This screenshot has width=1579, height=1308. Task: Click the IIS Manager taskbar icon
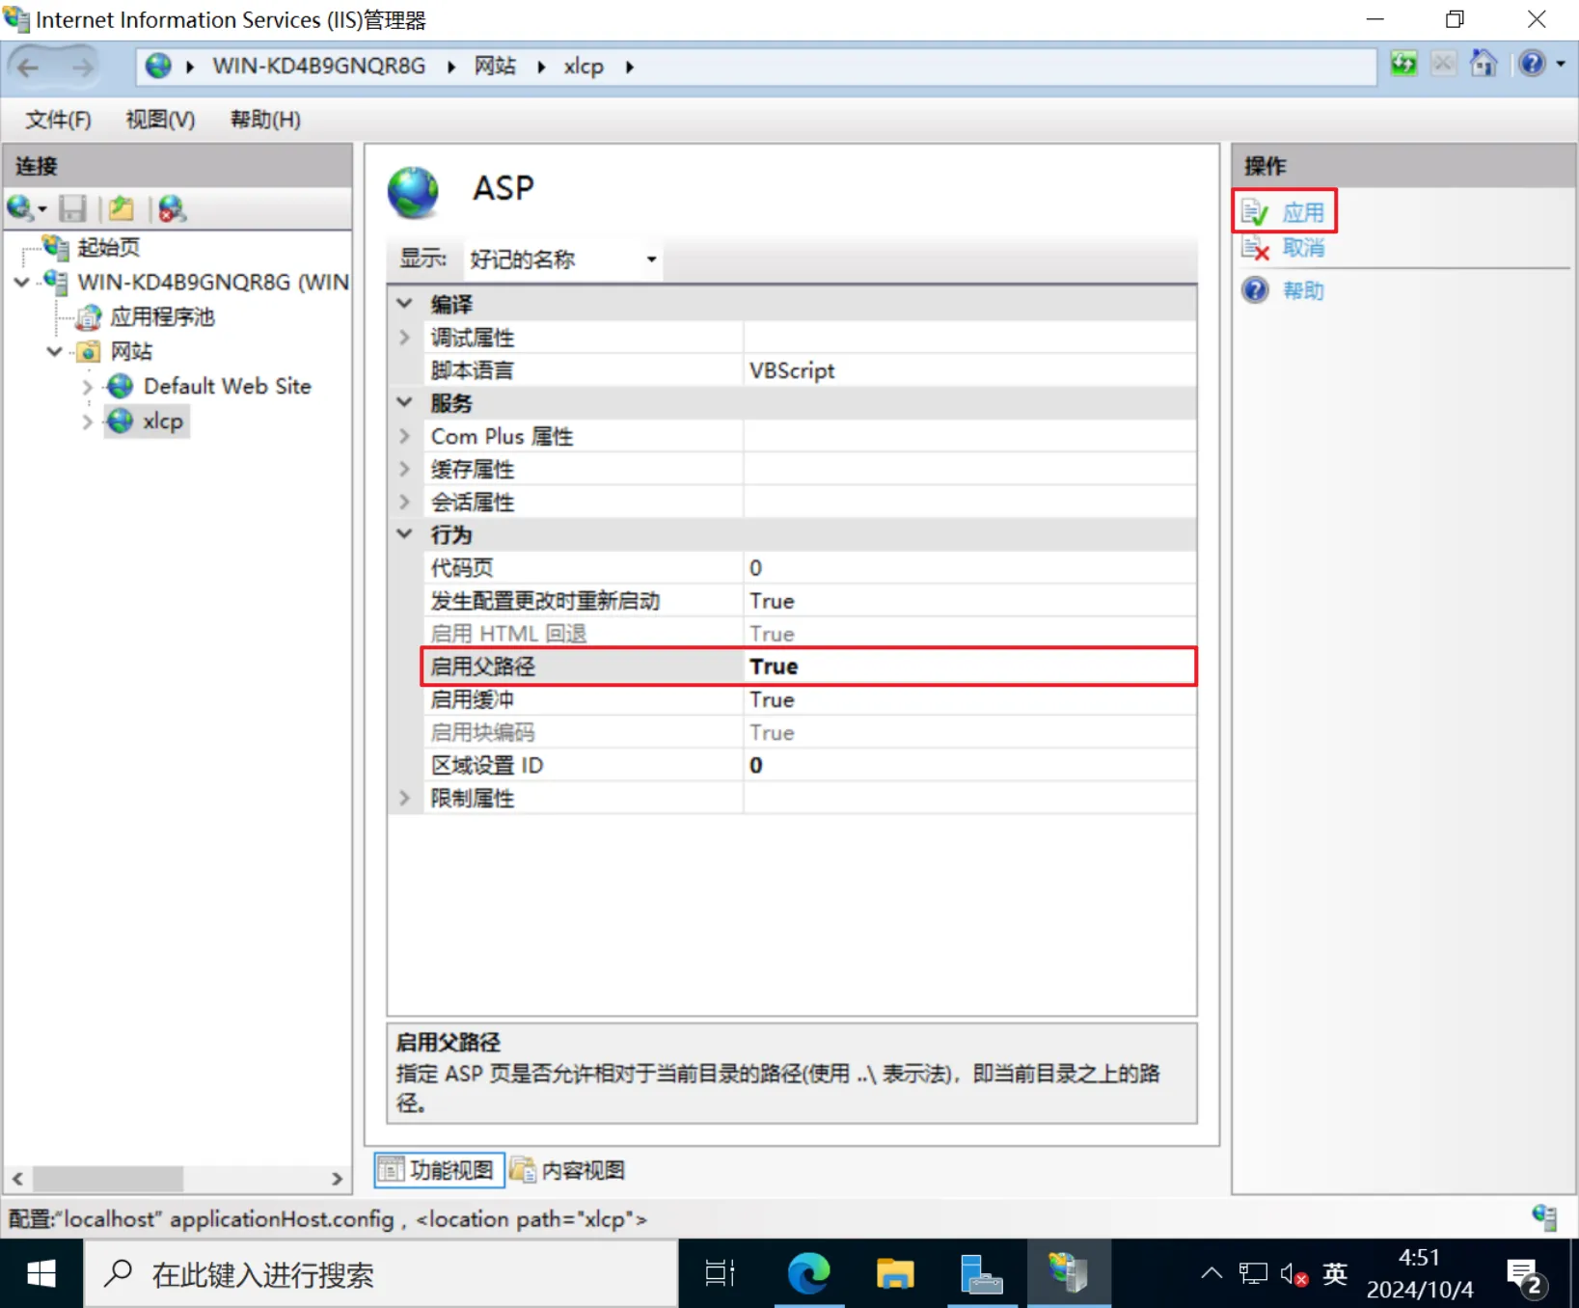point(1068,1274)
